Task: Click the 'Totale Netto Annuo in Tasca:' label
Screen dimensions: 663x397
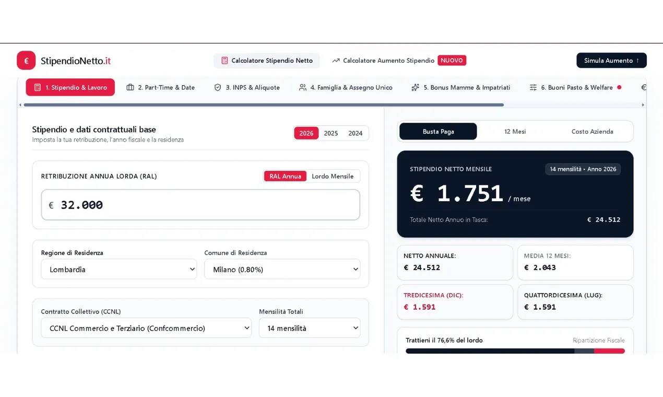Action: (449, 220)
